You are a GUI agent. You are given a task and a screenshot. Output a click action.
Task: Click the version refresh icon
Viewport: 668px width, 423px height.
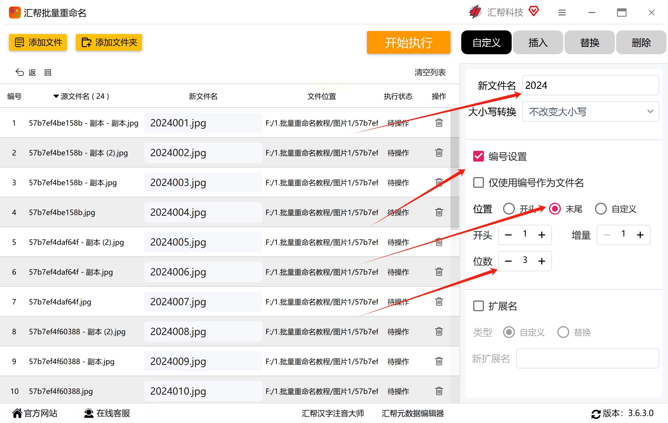[596, 414]
